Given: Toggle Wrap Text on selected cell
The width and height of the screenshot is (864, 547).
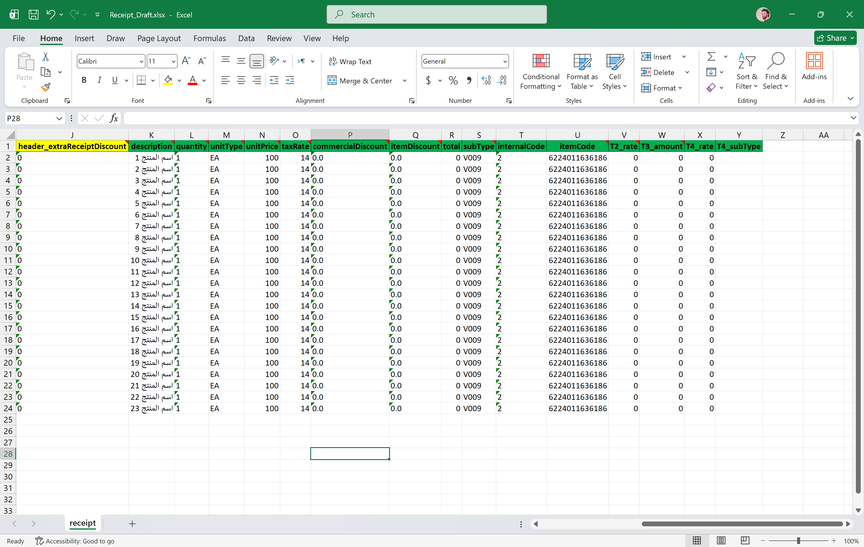Looking at the screenshot, I should pos(350,61).
